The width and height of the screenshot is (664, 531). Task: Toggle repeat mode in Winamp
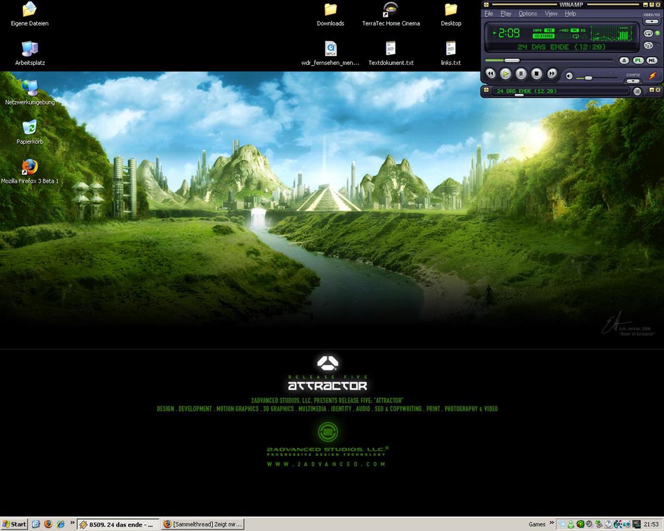(x=648, y=33)
